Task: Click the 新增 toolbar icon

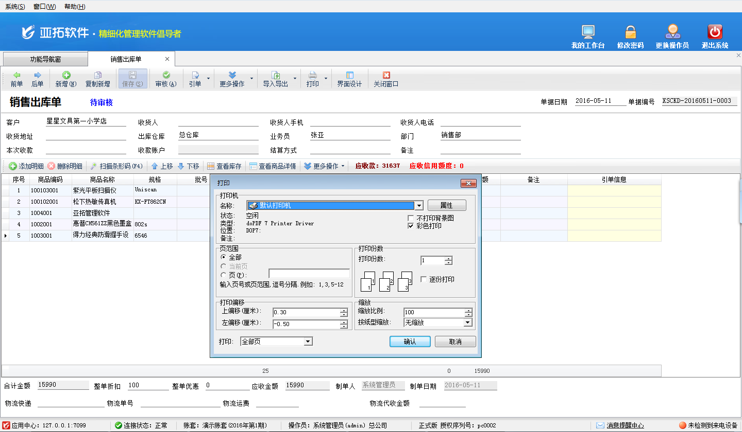Action: 66,75
